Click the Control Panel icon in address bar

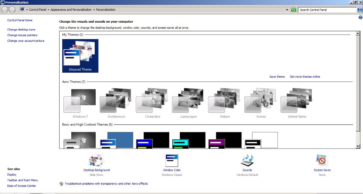click(22, 10)
